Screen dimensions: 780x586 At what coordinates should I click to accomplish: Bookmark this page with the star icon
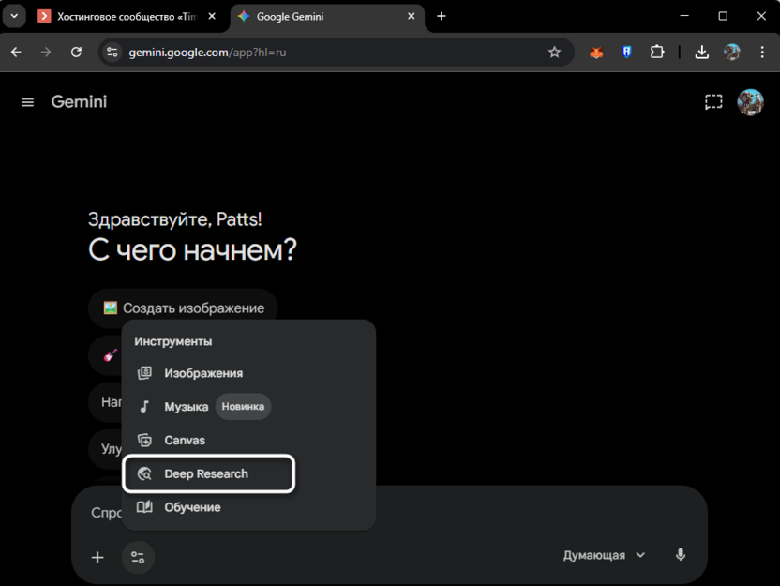pos(554,52)
